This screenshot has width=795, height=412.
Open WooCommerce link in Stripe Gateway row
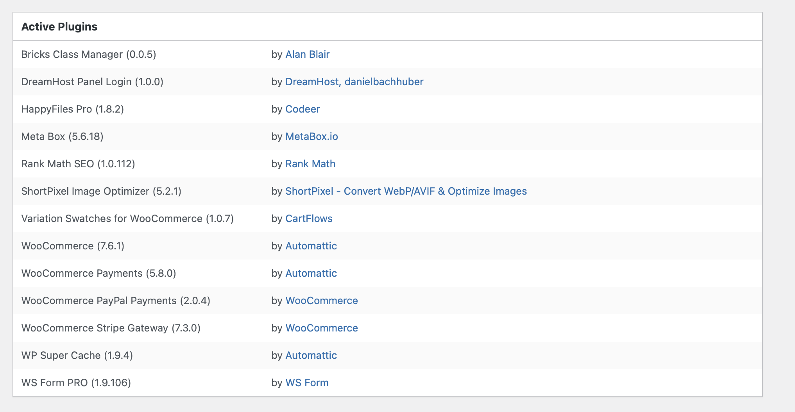tap(322, 328)
